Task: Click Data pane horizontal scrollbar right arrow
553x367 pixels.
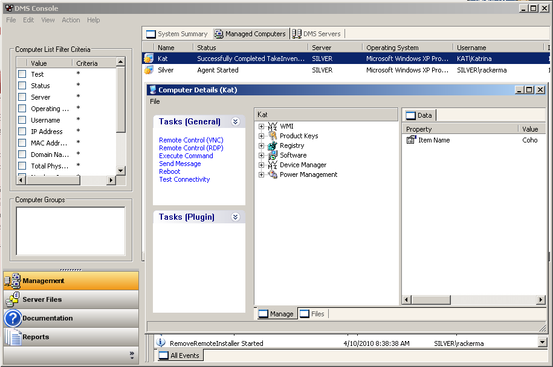Action: pyautogui.click(x=541, y=300)
